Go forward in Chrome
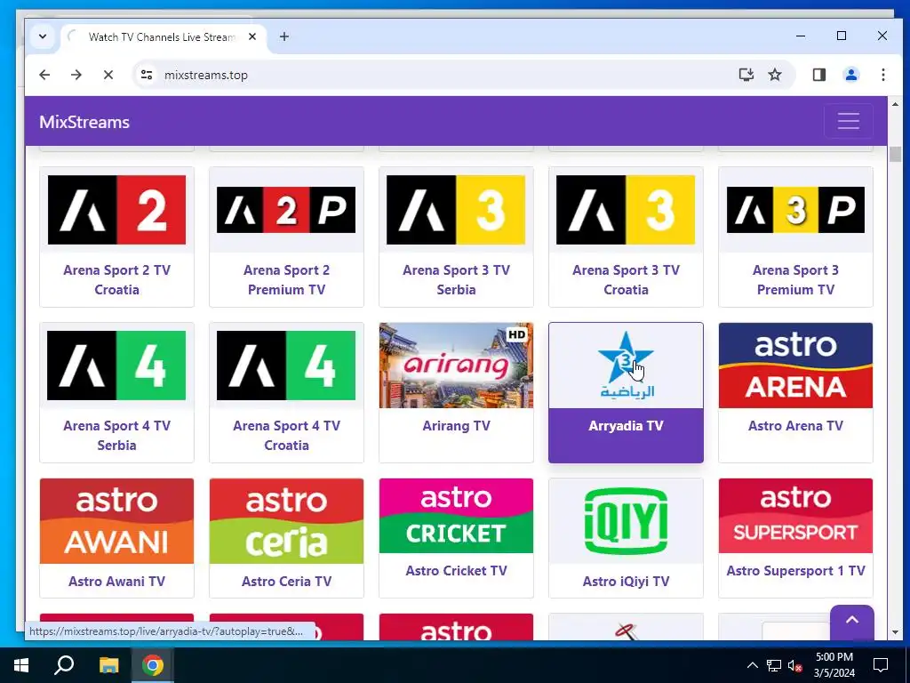 [76, 75]
